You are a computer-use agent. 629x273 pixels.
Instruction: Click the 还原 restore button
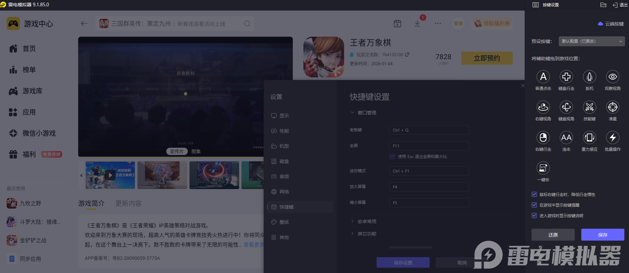(x=553, y=235)
